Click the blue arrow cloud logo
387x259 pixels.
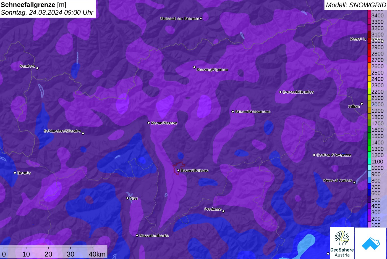tap(370, 243)
